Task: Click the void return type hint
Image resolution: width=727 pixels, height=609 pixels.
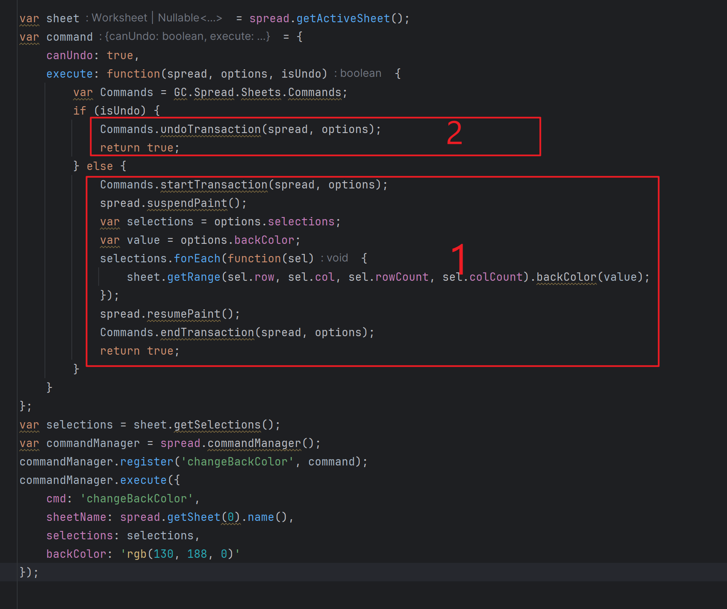Action: (337, 258)
